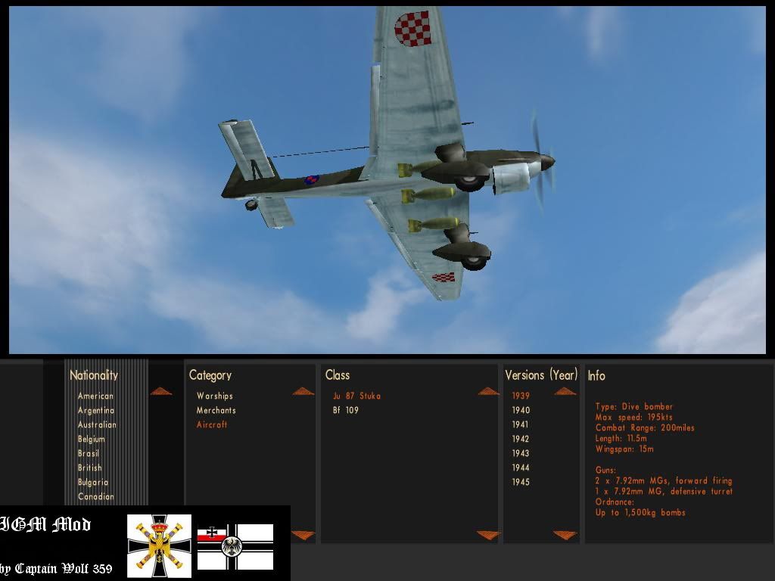Click the Nationality column header
Image resolution: width=775 pixels, height=581 pixels.
(x=94, y=375)
